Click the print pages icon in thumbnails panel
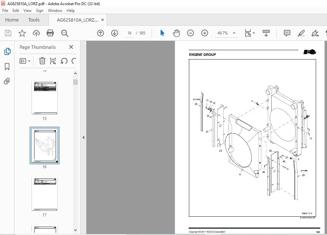 tap(53, 61)
